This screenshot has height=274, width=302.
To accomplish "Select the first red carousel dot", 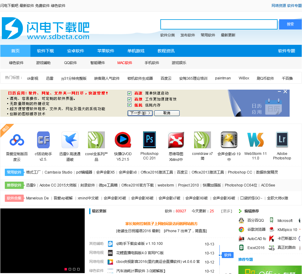I will click(x=66, y=269).
